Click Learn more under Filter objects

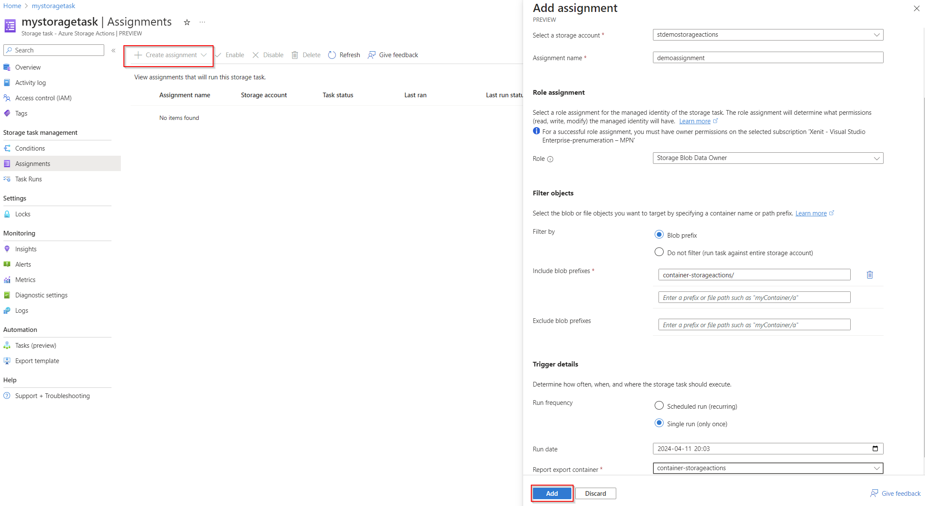tap(811, 213)
